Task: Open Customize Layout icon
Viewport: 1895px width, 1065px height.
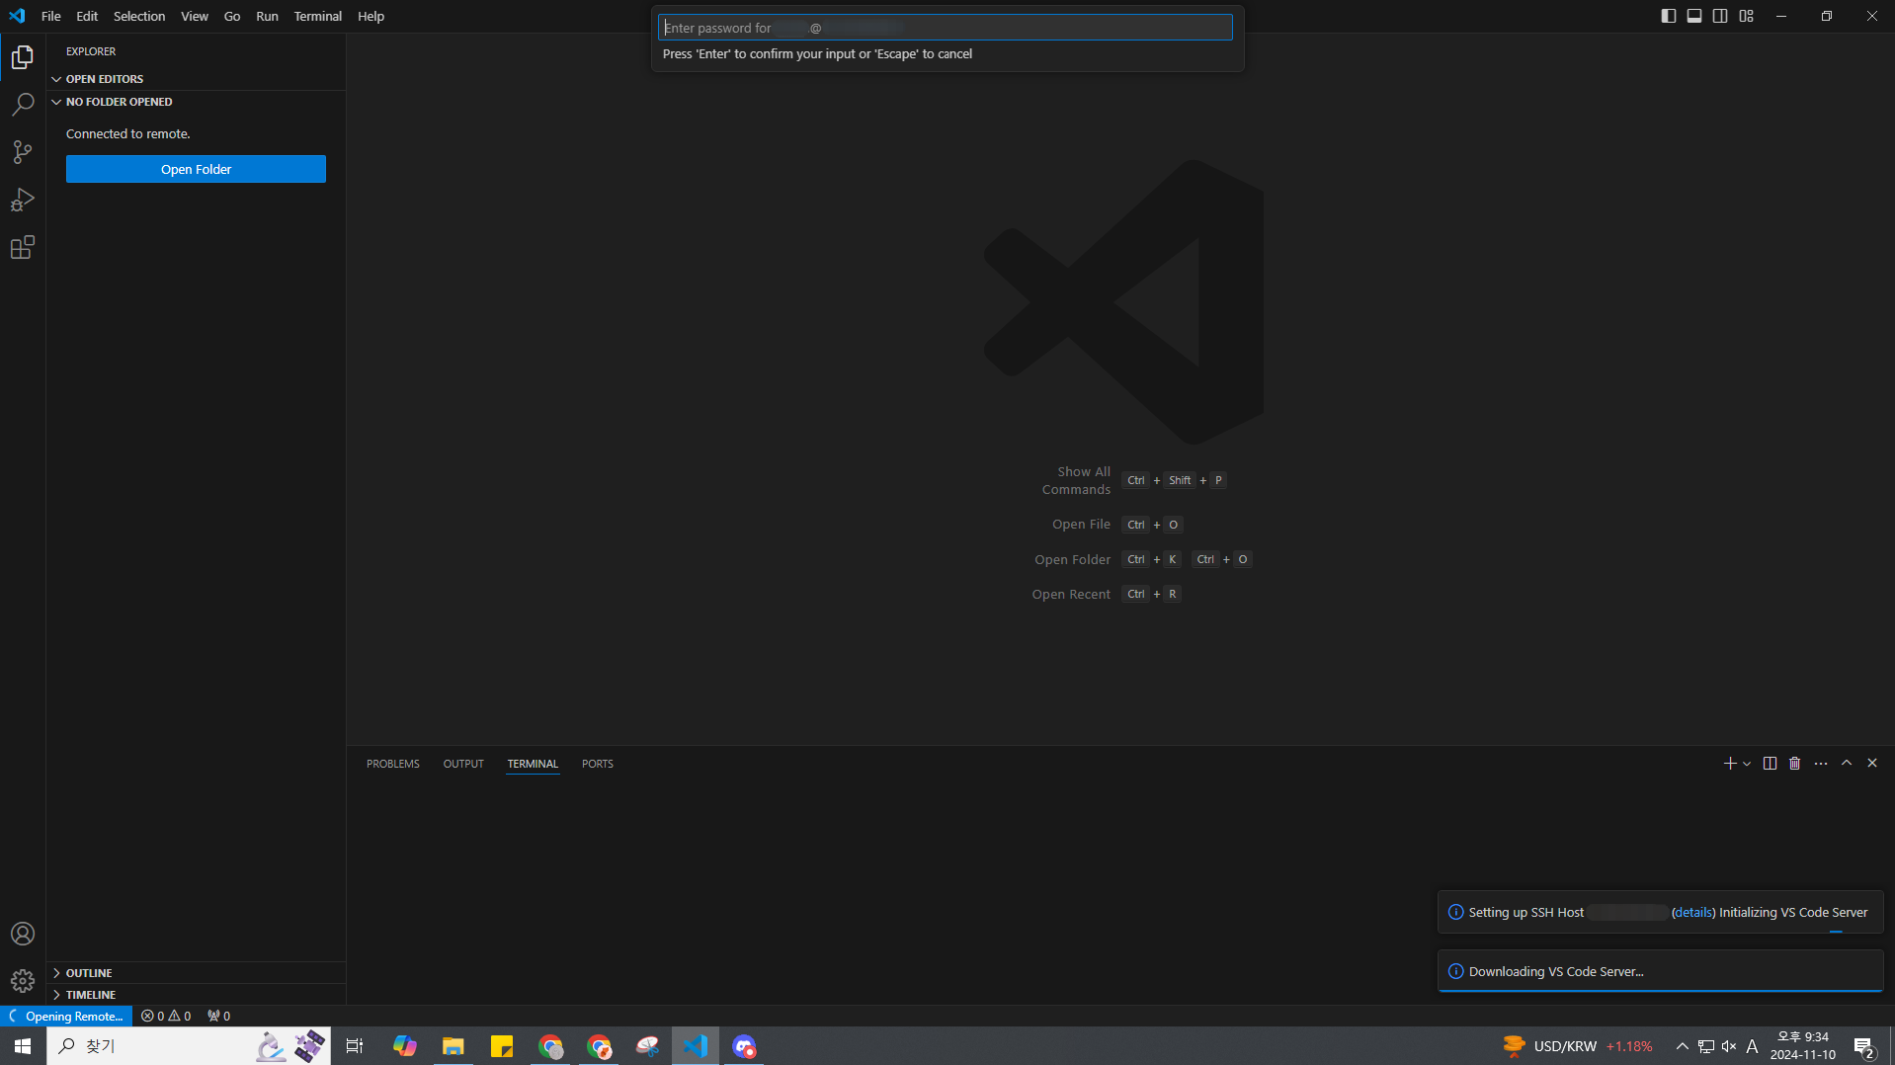Action: [1747, 16]
